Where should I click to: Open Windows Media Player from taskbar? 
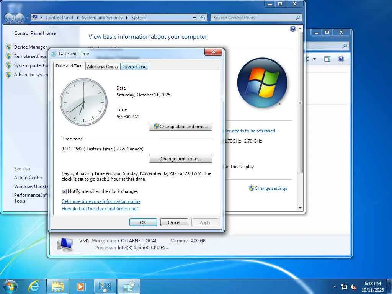[x=80, y=286]
